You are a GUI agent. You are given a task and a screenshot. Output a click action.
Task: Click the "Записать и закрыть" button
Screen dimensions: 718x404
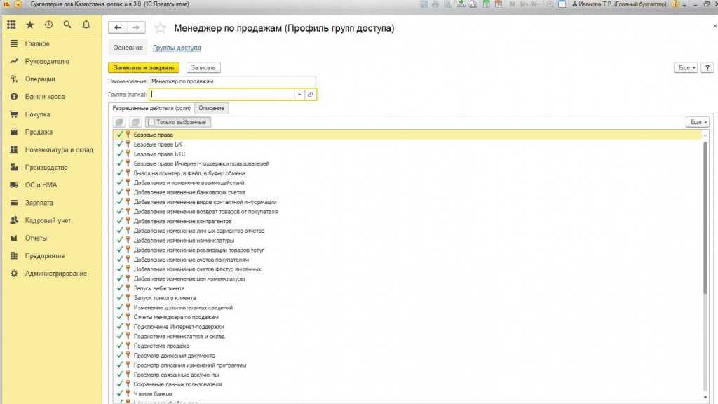[144, 68]
